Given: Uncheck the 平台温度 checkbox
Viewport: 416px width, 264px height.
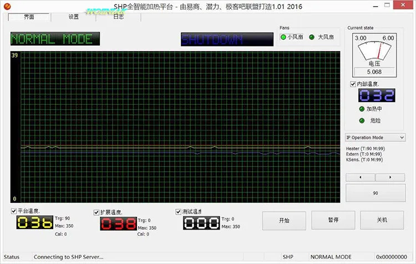Looking at the screenshot, I should click(14, 211).
